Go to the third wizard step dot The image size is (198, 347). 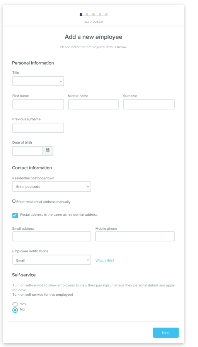point(94,15)
